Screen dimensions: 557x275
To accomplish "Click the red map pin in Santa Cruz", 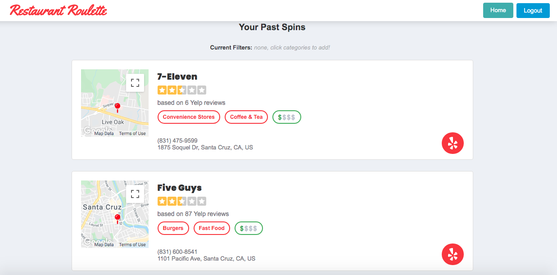I will tap(118, 218).
